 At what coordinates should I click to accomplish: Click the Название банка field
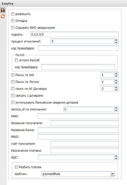(x=78, y=130)
